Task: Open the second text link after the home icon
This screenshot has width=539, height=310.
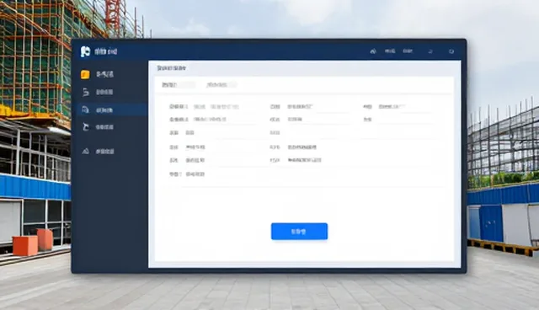Action: click(x=408, y=51)
